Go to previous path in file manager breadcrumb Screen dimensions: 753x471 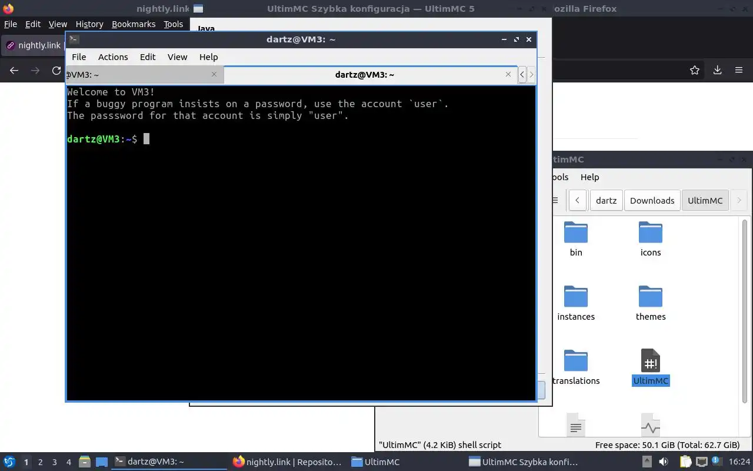578,200
